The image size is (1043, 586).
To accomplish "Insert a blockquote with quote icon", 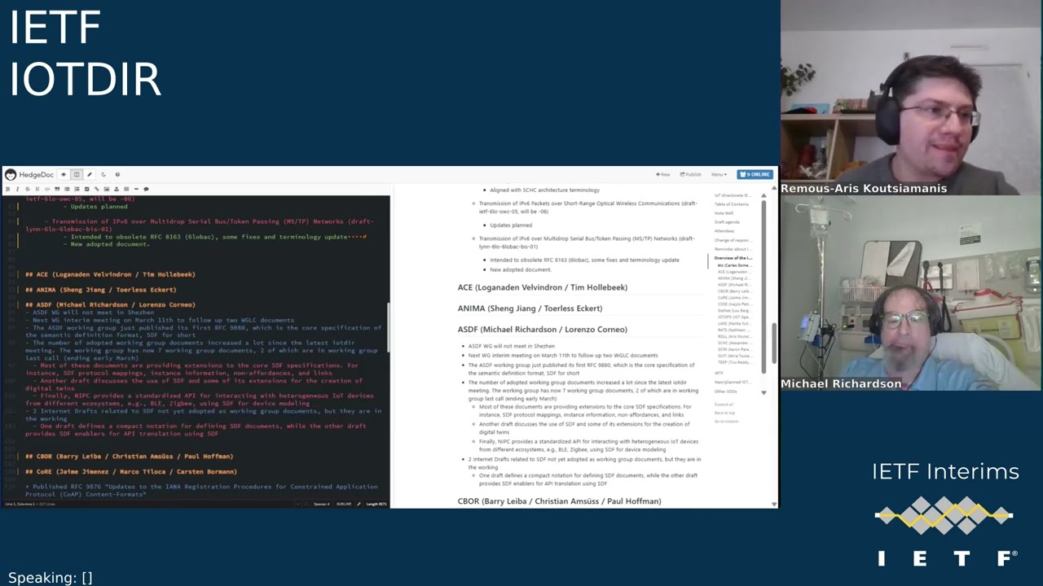I will (x=57, y=189).
